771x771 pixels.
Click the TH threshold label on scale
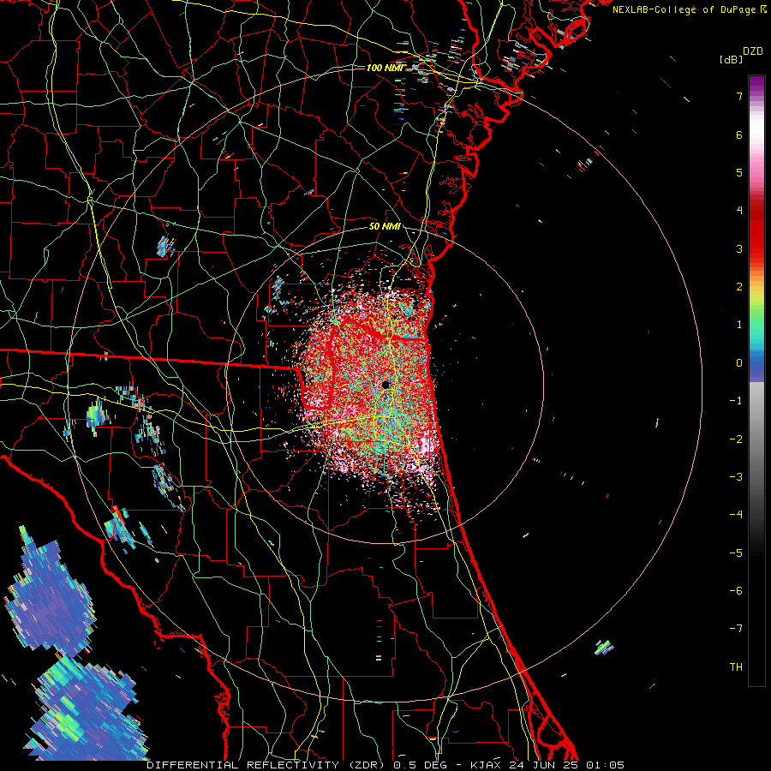tap(736, 667)
